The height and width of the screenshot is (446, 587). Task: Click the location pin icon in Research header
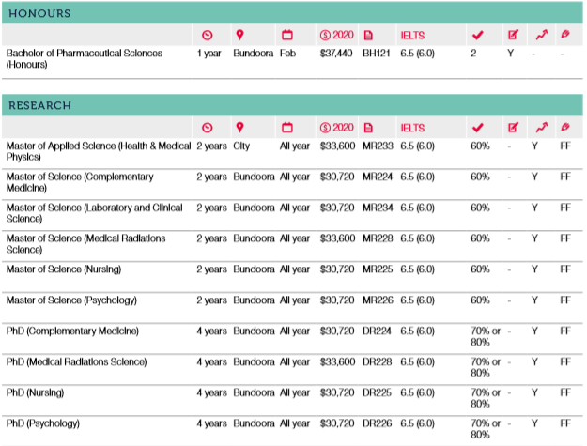pos(239,128)
